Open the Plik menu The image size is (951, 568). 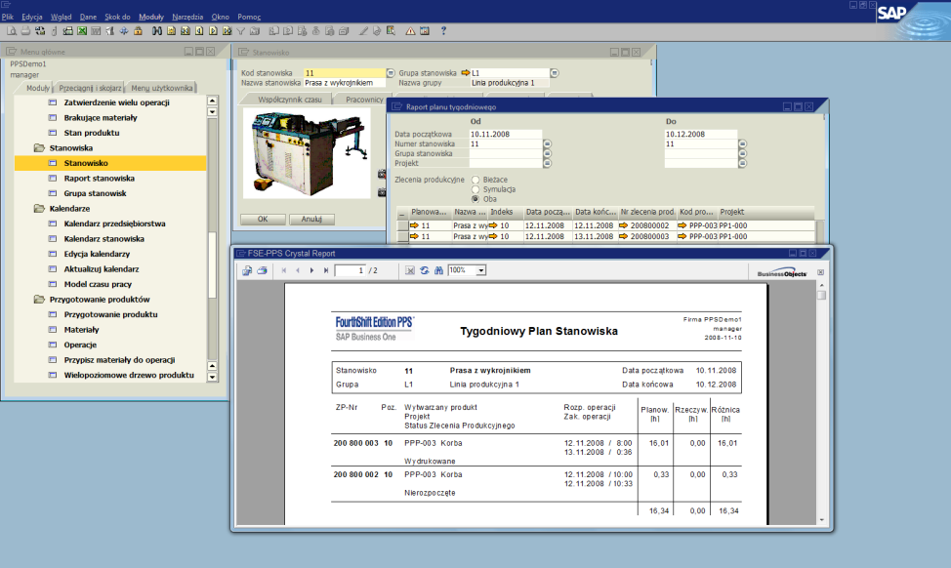pyautogui.click(x=7, y=17)
